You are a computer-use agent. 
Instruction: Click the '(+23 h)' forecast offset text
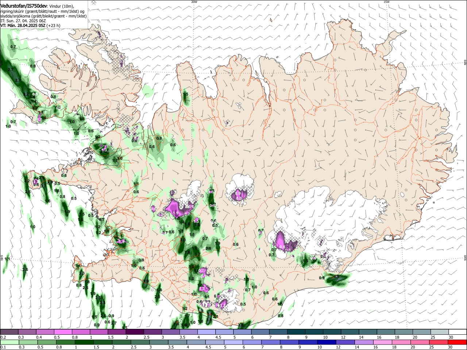(x=54, y=26)
